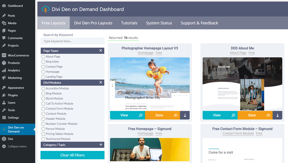Viewport: 288px width, 163px height.
Task: Click the Divi Den cloud logo icon
Action: point(45,9)
